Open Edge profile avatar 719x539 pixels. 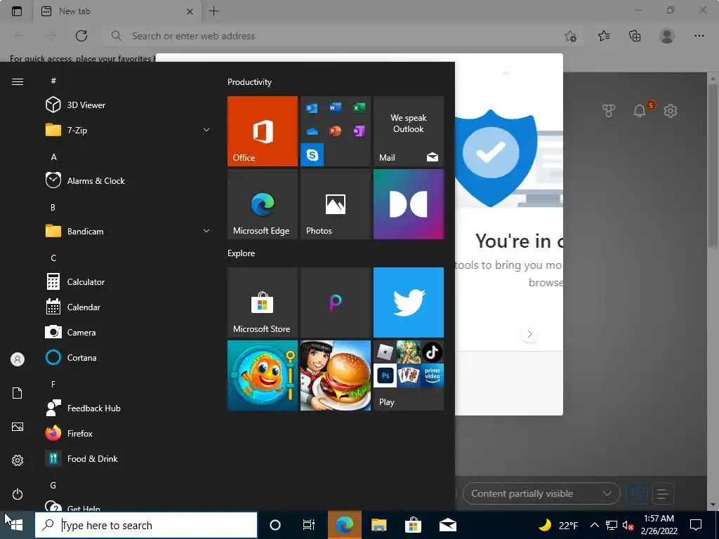point(667,36)
